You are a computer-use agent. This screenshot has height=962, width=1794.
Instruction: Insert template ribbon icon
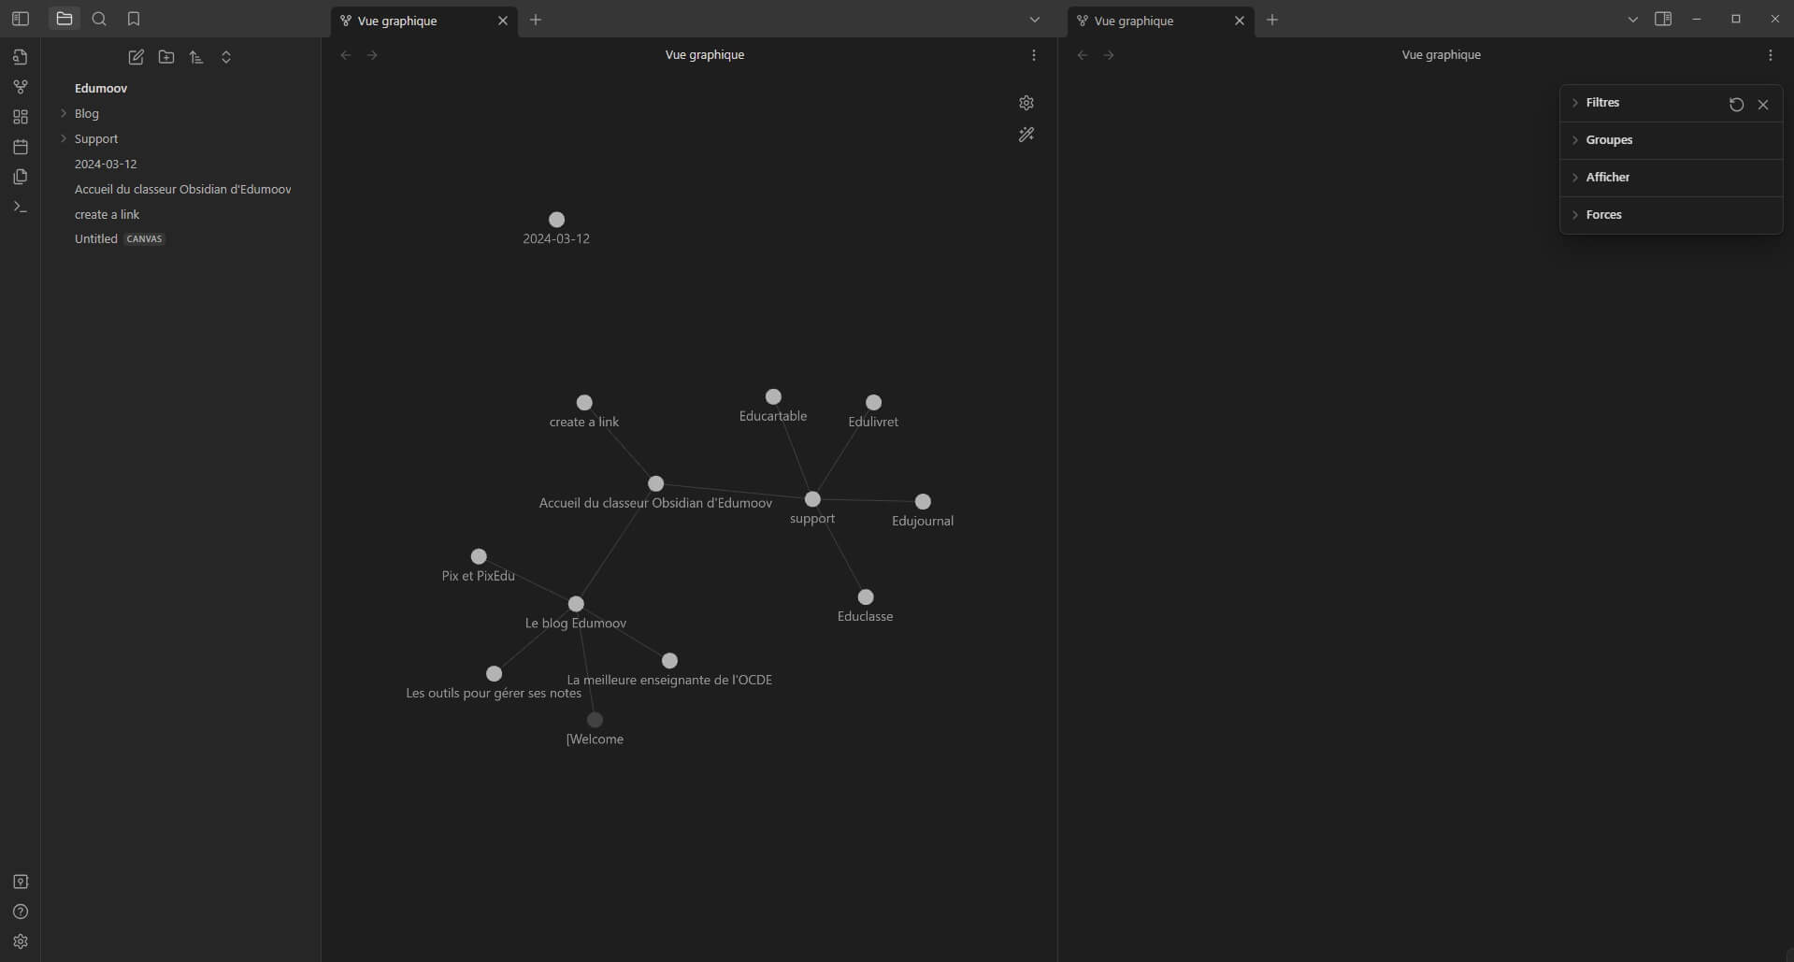[x=21, y=177]
